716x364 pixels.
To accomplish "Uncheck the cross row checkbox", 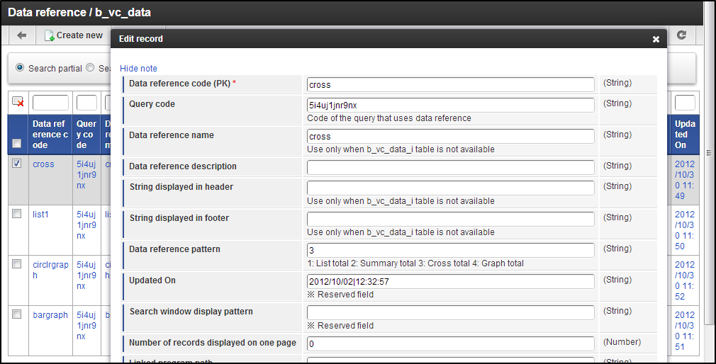I will [x=17, y=164].
